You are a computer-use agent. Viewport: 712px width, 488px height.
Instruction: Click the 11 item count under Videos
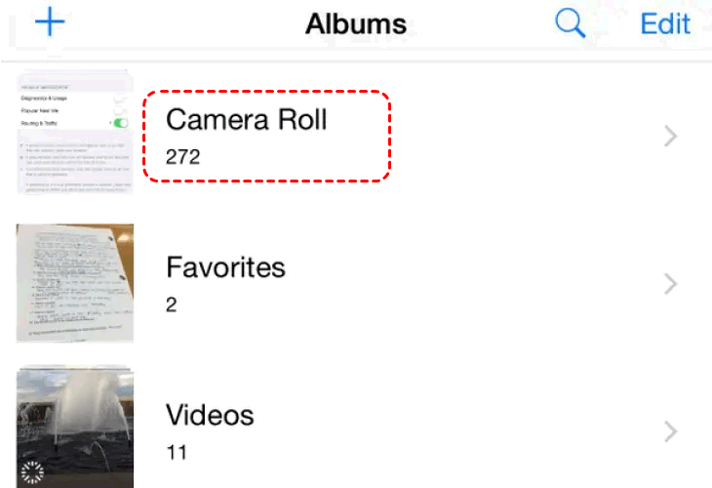coord(177,452)
